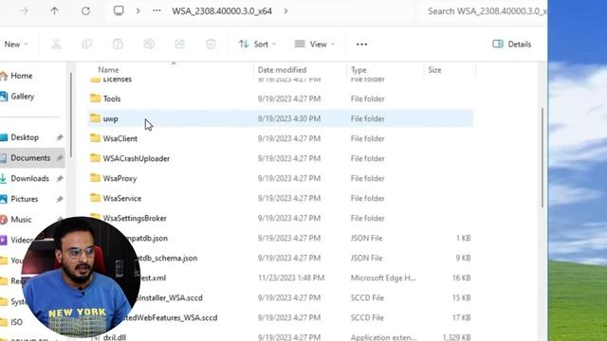The height and width of the screenshot is (341, 607).
Task: Click the Delete trash icon
Action: [211, 45]
